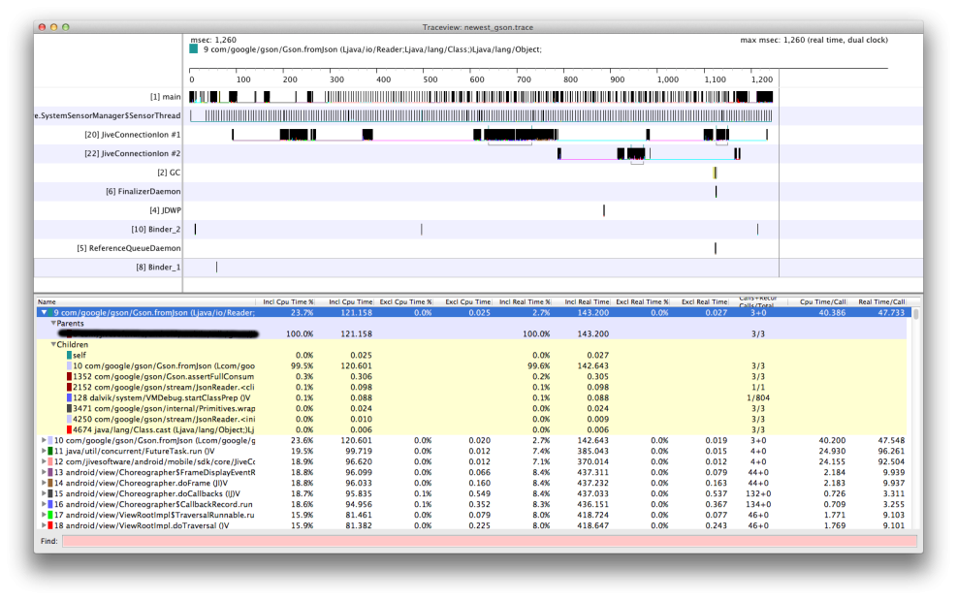Click the dark red icon for Gson.assertFullConsumption
This screenshot has height=600, width=957.
click(69, 376)
